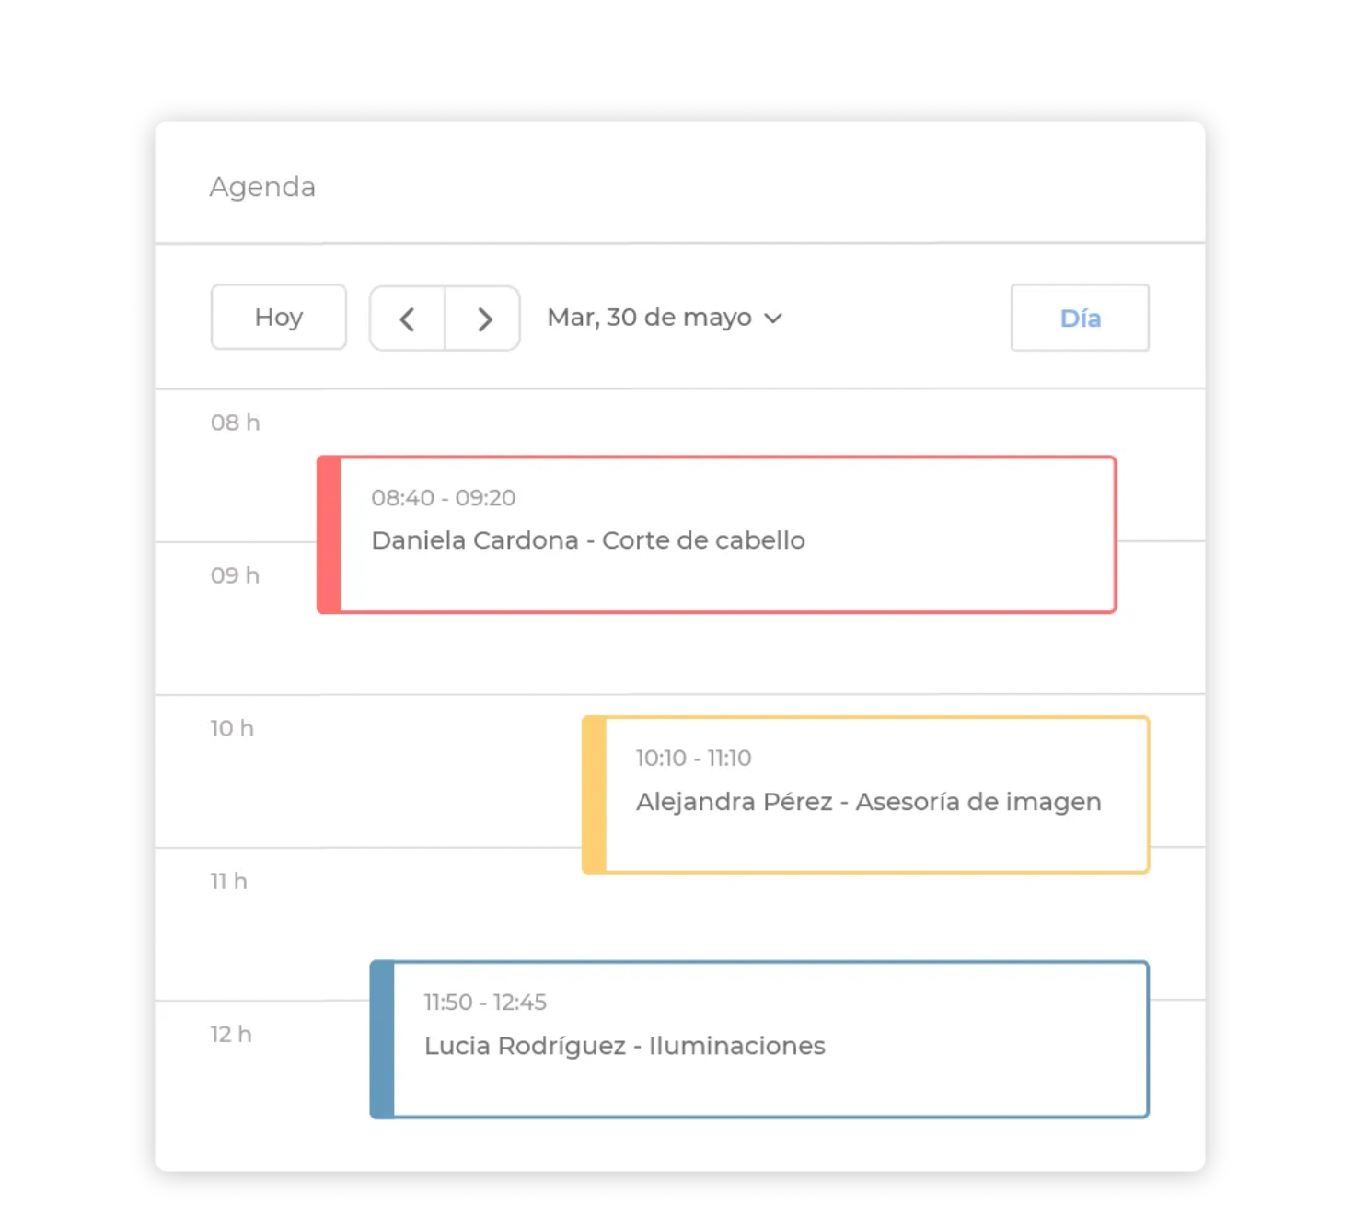Click the 10 h time slot label
1354x1217 pixels.
click(232, 728)
